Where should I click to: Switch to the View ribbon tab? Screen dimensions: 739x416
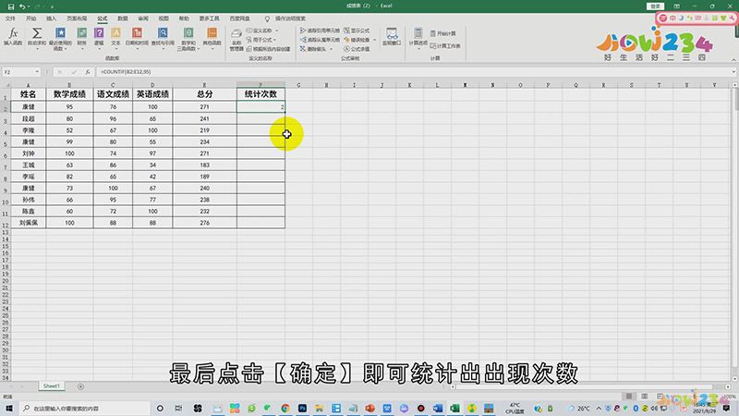(164, 18)
